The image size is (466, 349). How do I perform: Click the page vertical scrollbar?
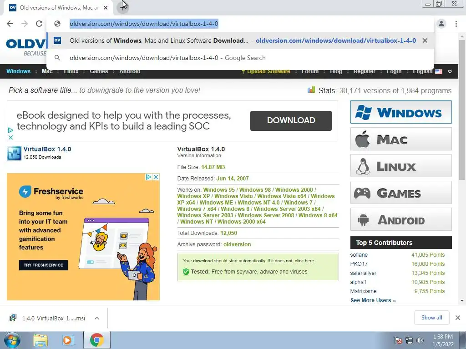(462, 110)
